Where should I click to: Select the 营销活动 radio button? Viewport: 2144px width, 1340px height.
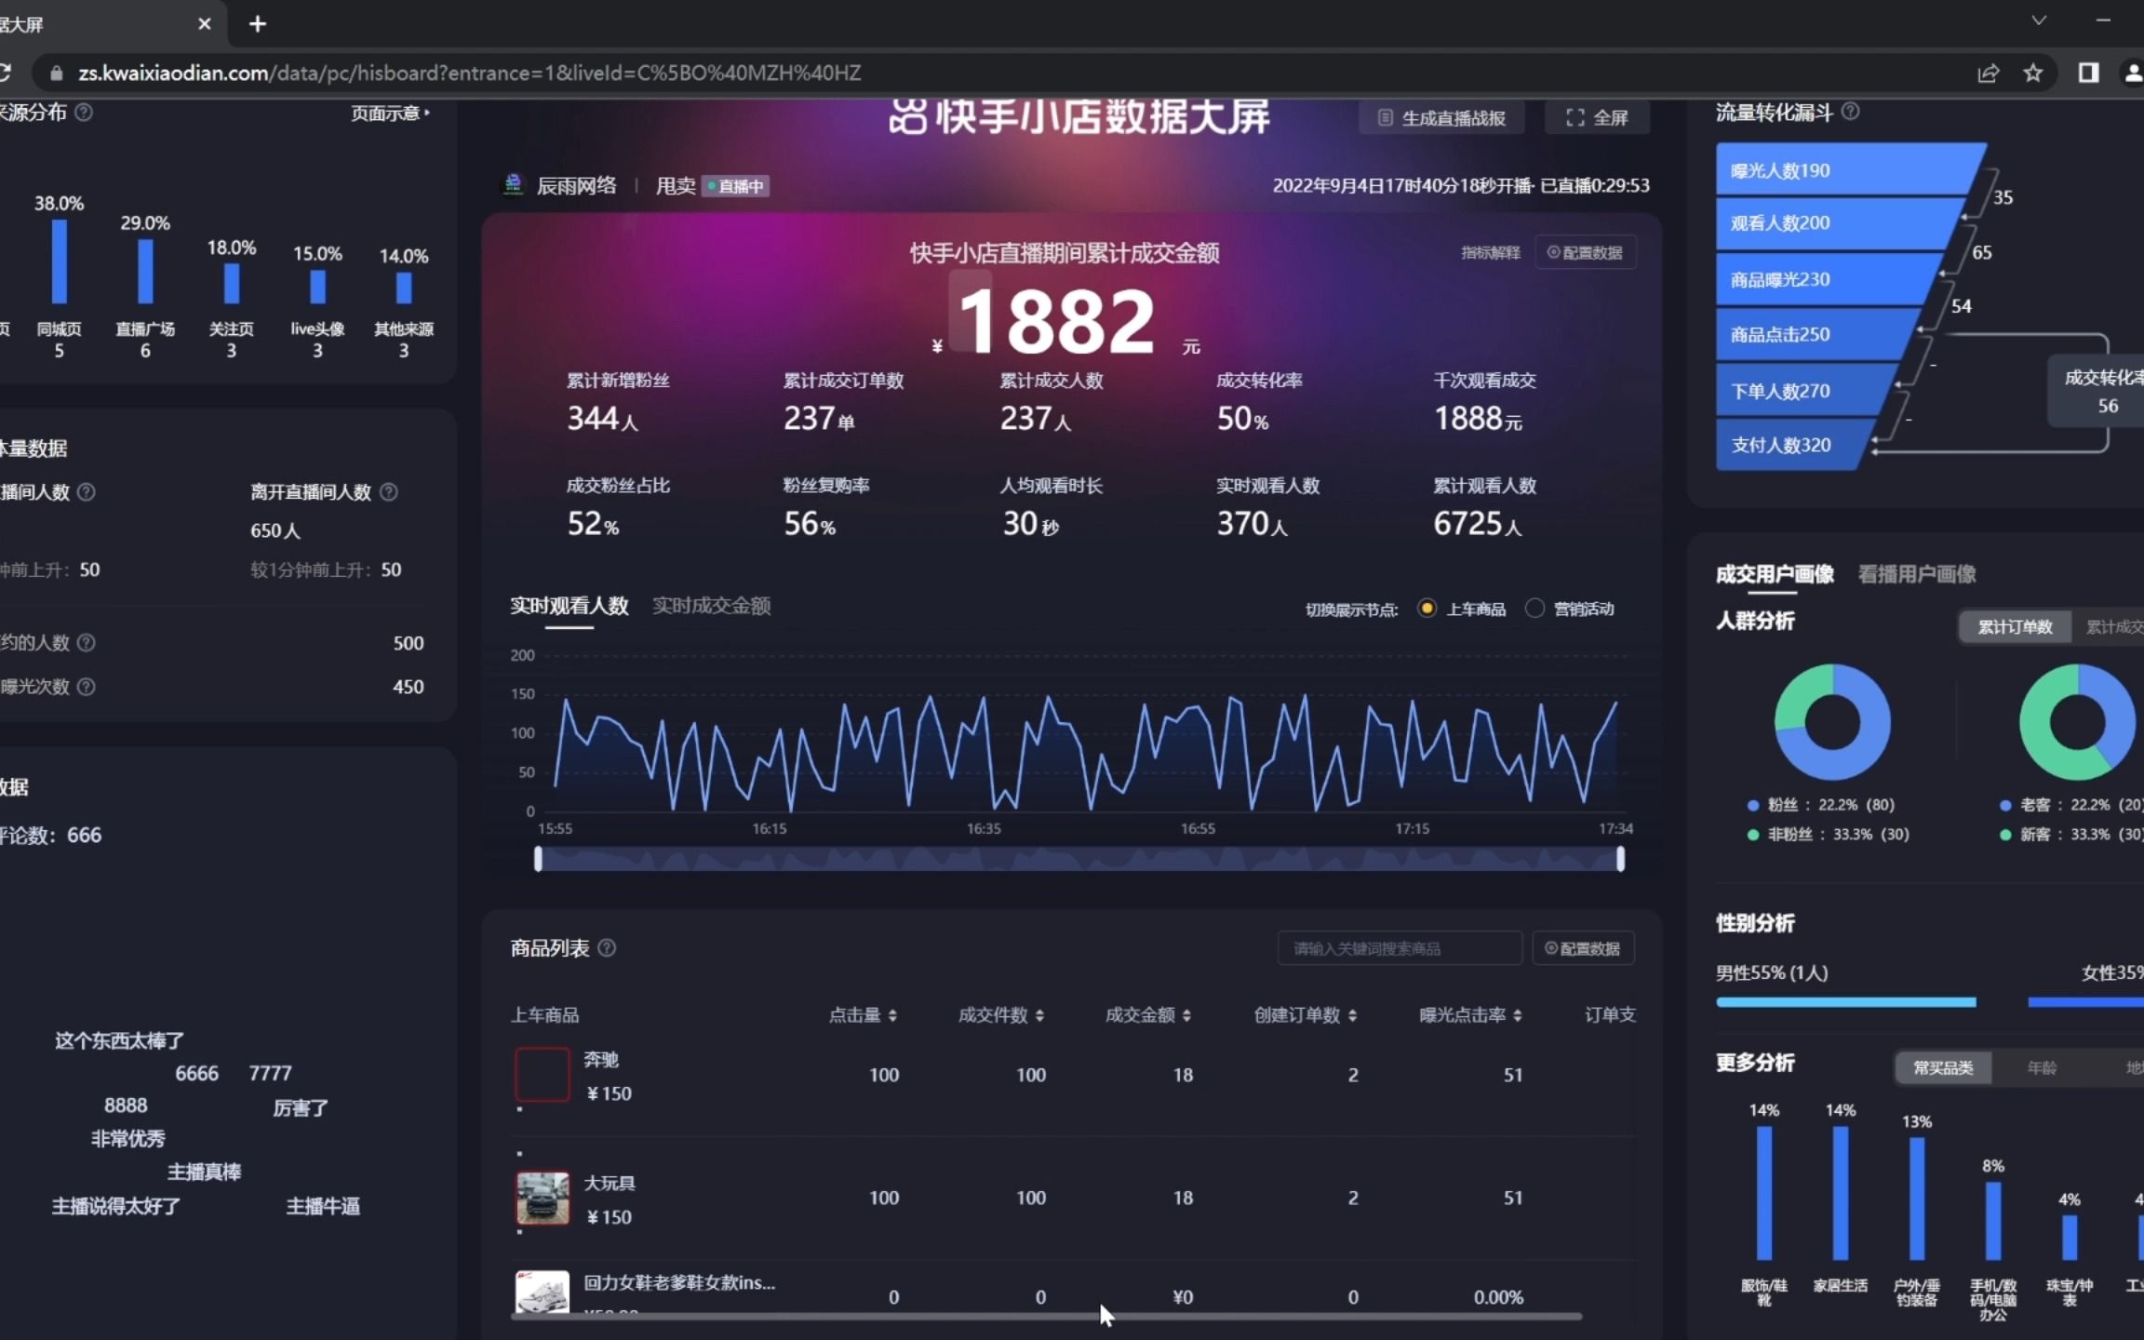pyautogui.click(x=1534, y=609)
